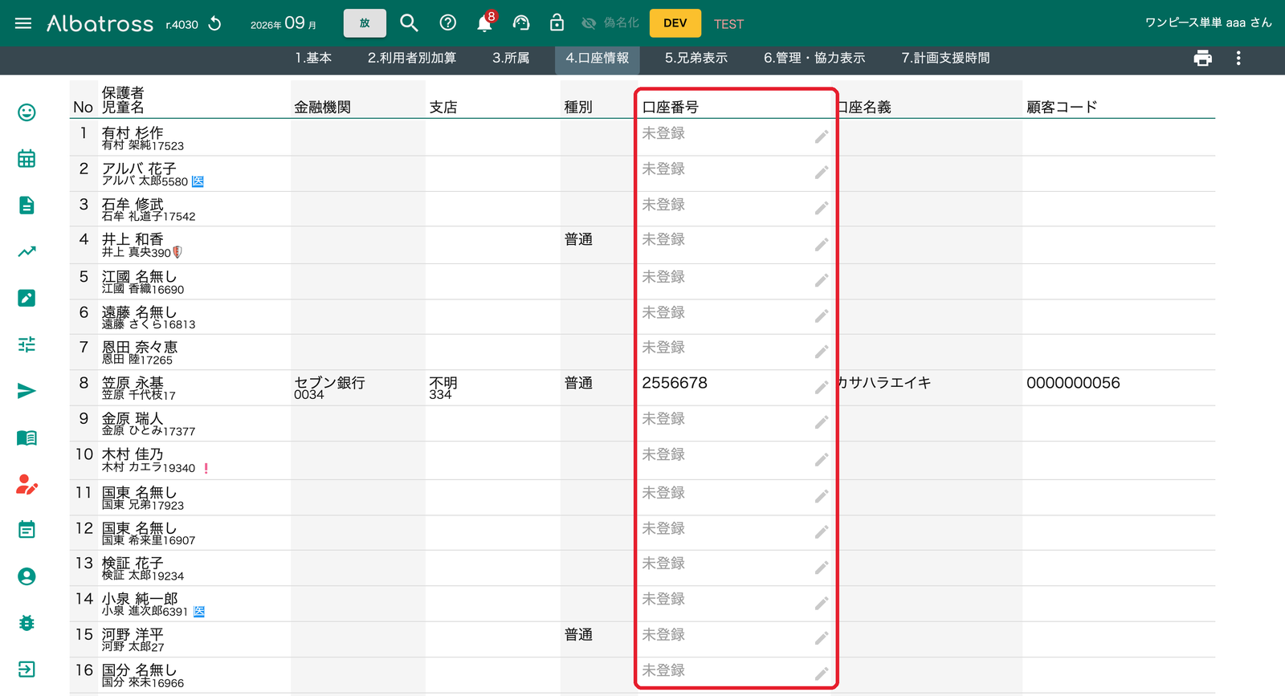Viewport: 1285px width, 696px height.
Task: Open the 6.管理・協力表示 tab
Action: (x=814, y=58)
